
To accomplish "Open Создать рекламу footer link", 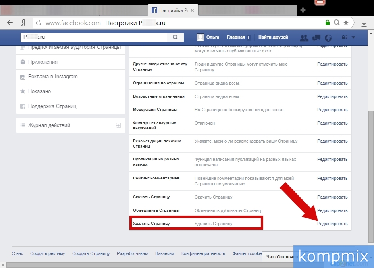I will [48, 253].
